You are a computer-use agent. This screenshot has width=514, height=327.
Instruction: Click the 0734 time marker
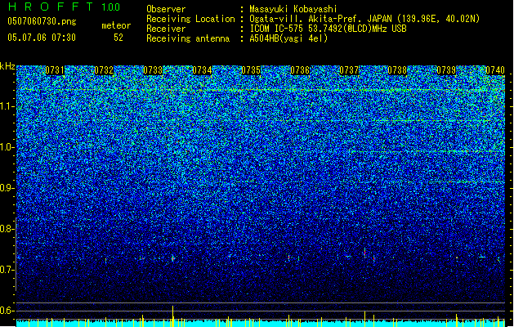coord(202,70)
